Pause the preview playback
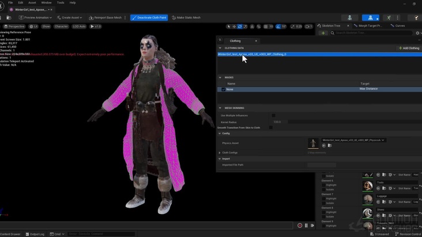 306,225
